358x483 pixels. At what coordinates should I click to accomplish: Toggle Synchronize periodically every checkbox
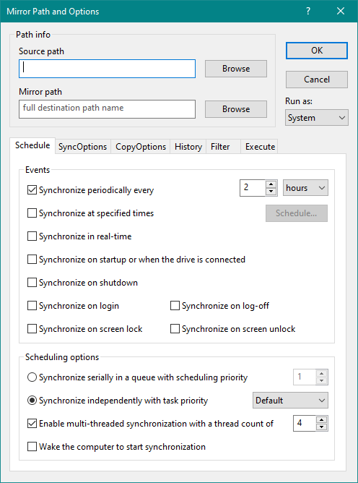point(32,190)
